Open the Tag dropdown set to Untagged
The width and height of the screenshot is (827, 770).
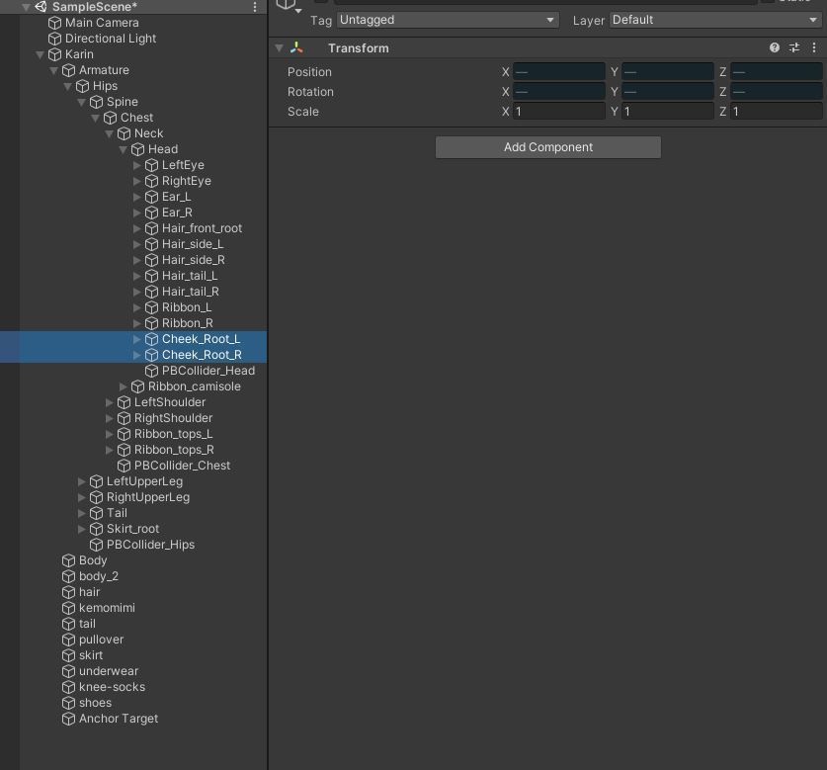pyautogui.click(x=448, y=20)
